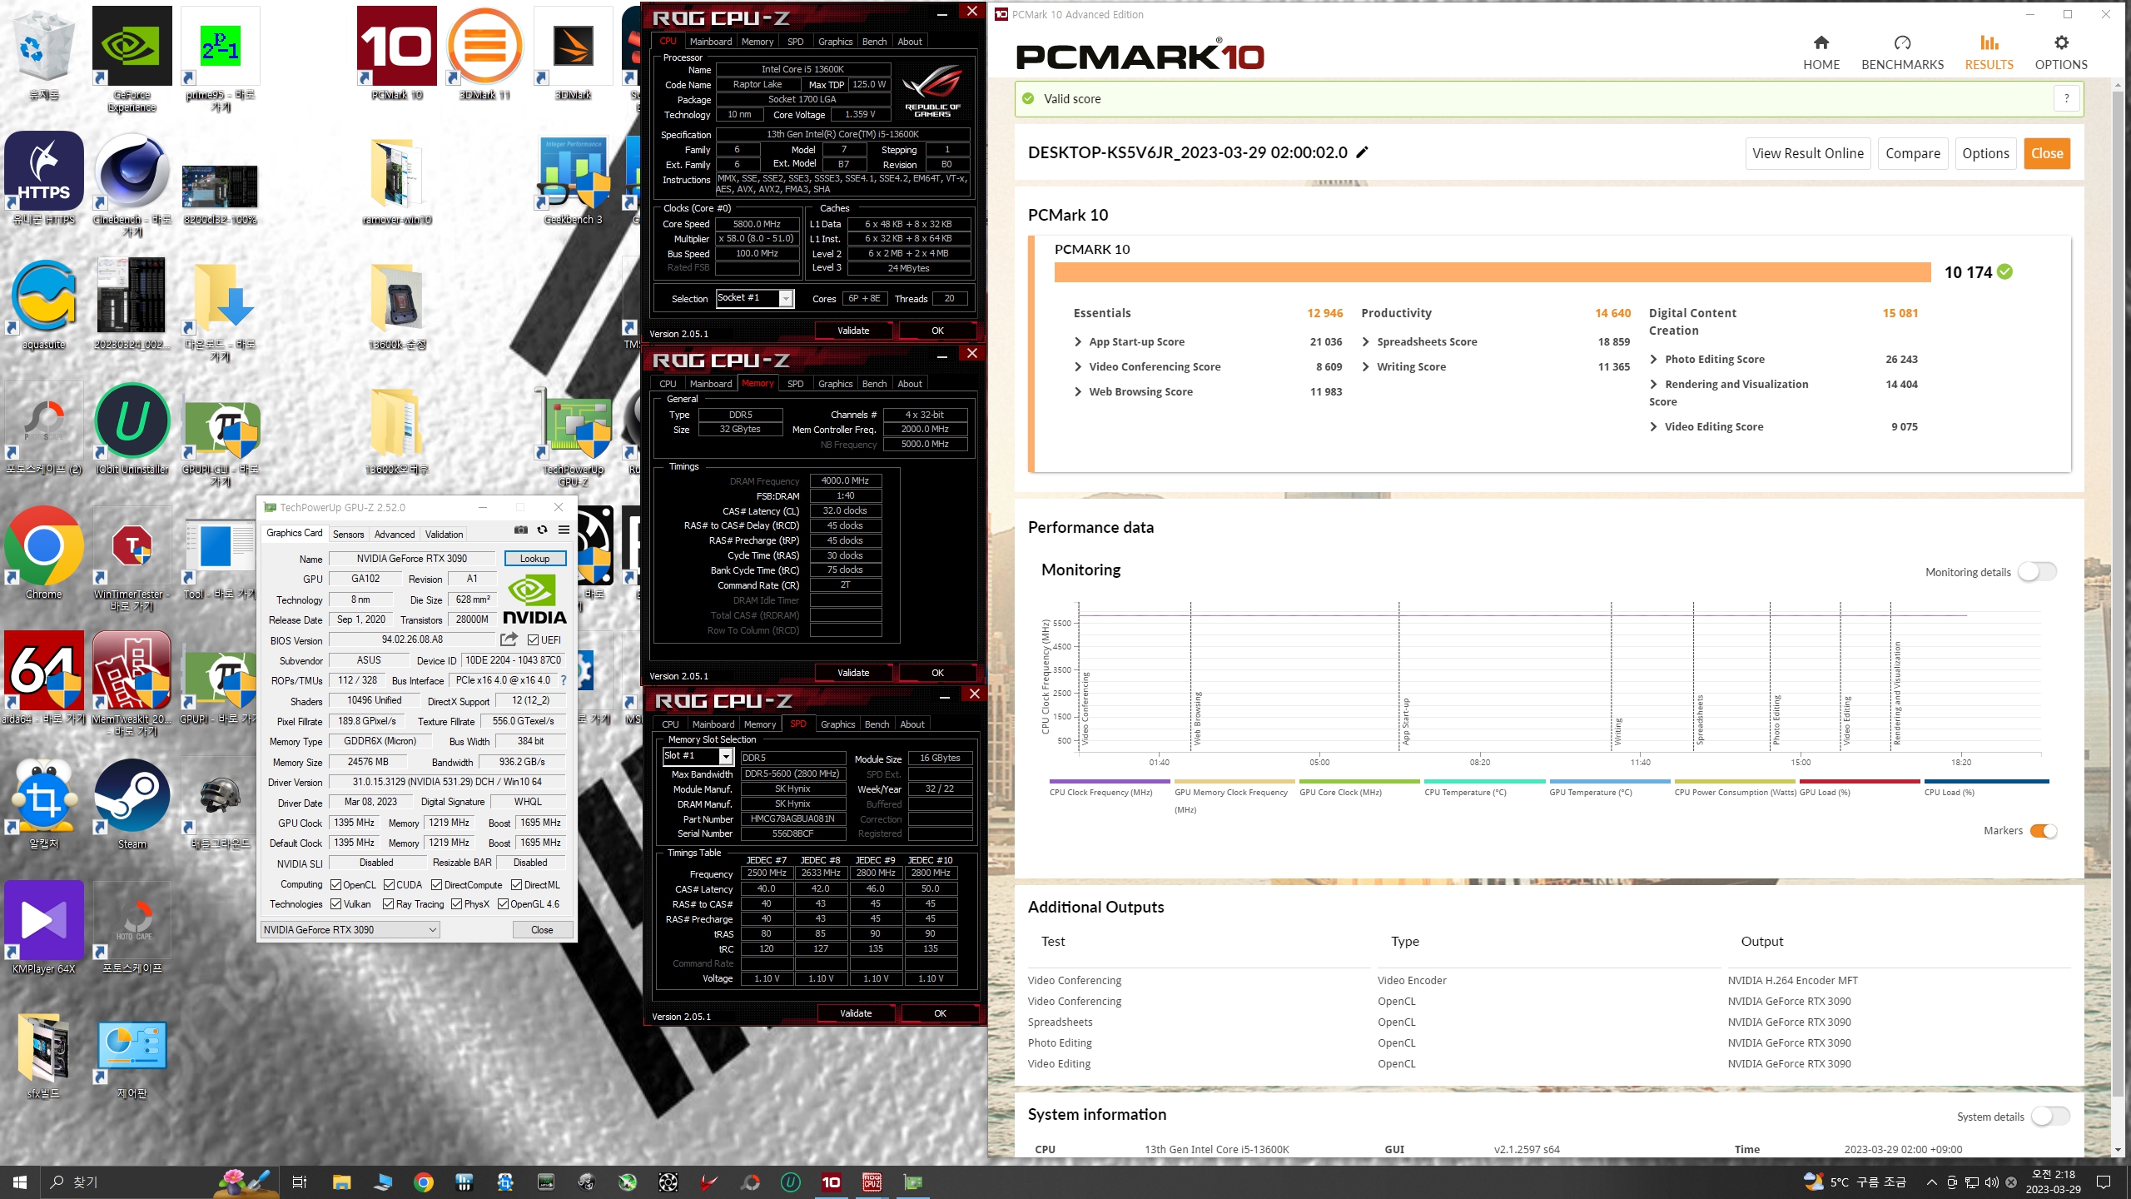This screenshot has height=1199, width=2131.
Task: Switch to Sensors tab in GPU-Z
Action: point(348,535)
